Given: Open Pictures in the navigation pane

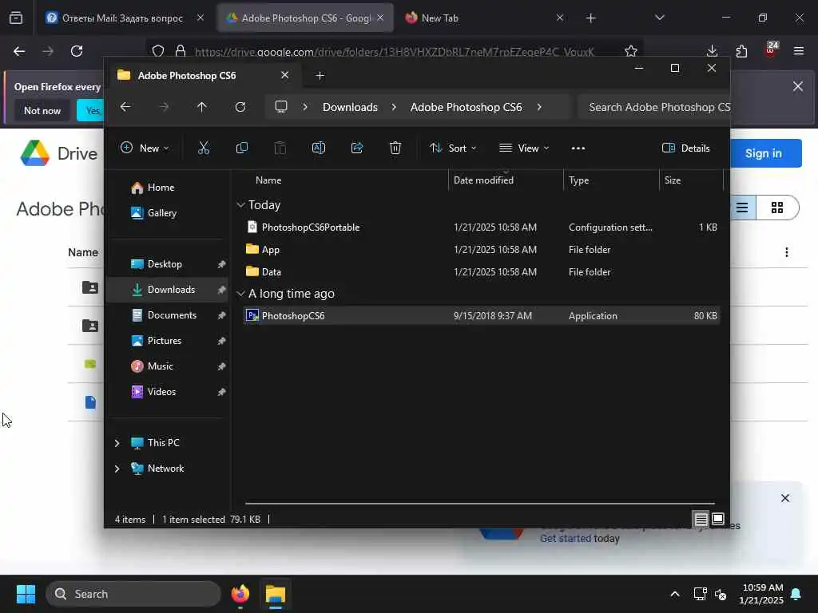Looking at the screenshot, I should 165,341.
